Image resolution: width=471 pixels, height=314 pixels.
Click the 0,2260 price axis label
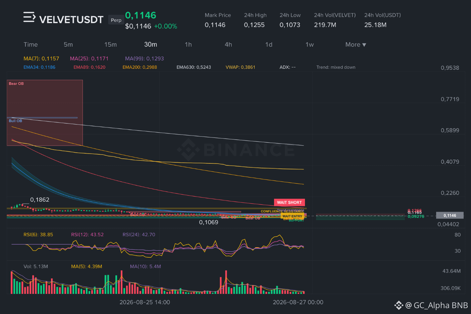point(450,193)
